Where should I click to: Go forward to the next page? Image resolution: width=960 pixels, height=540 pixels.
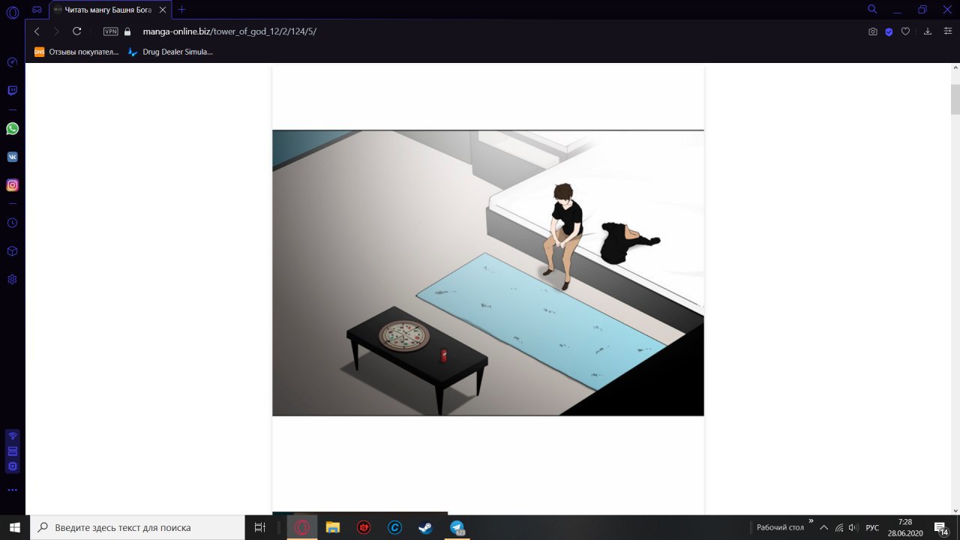pos(56,31)
